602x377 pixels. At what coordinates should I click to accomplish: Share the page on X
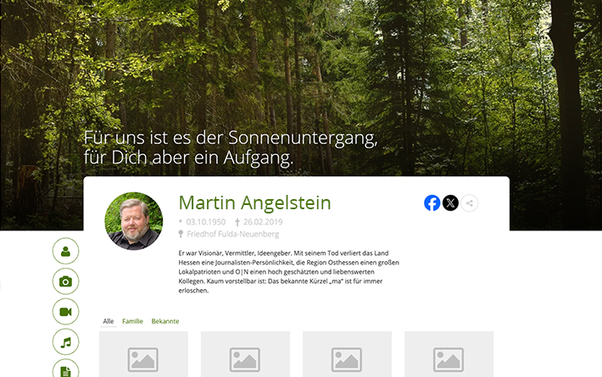tap(450, 202)
